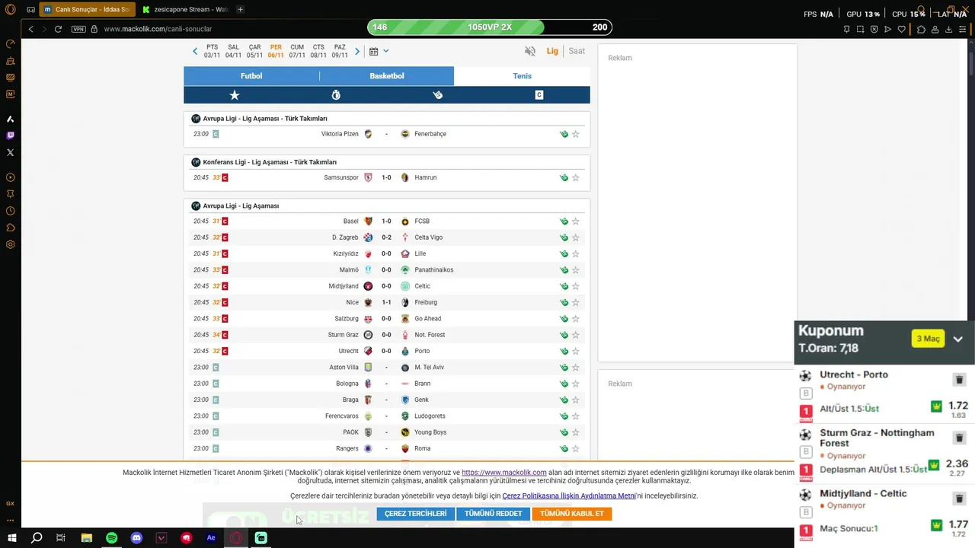Open Avrupa Ligi - Lig Aşaması league header

click(241, 205)
